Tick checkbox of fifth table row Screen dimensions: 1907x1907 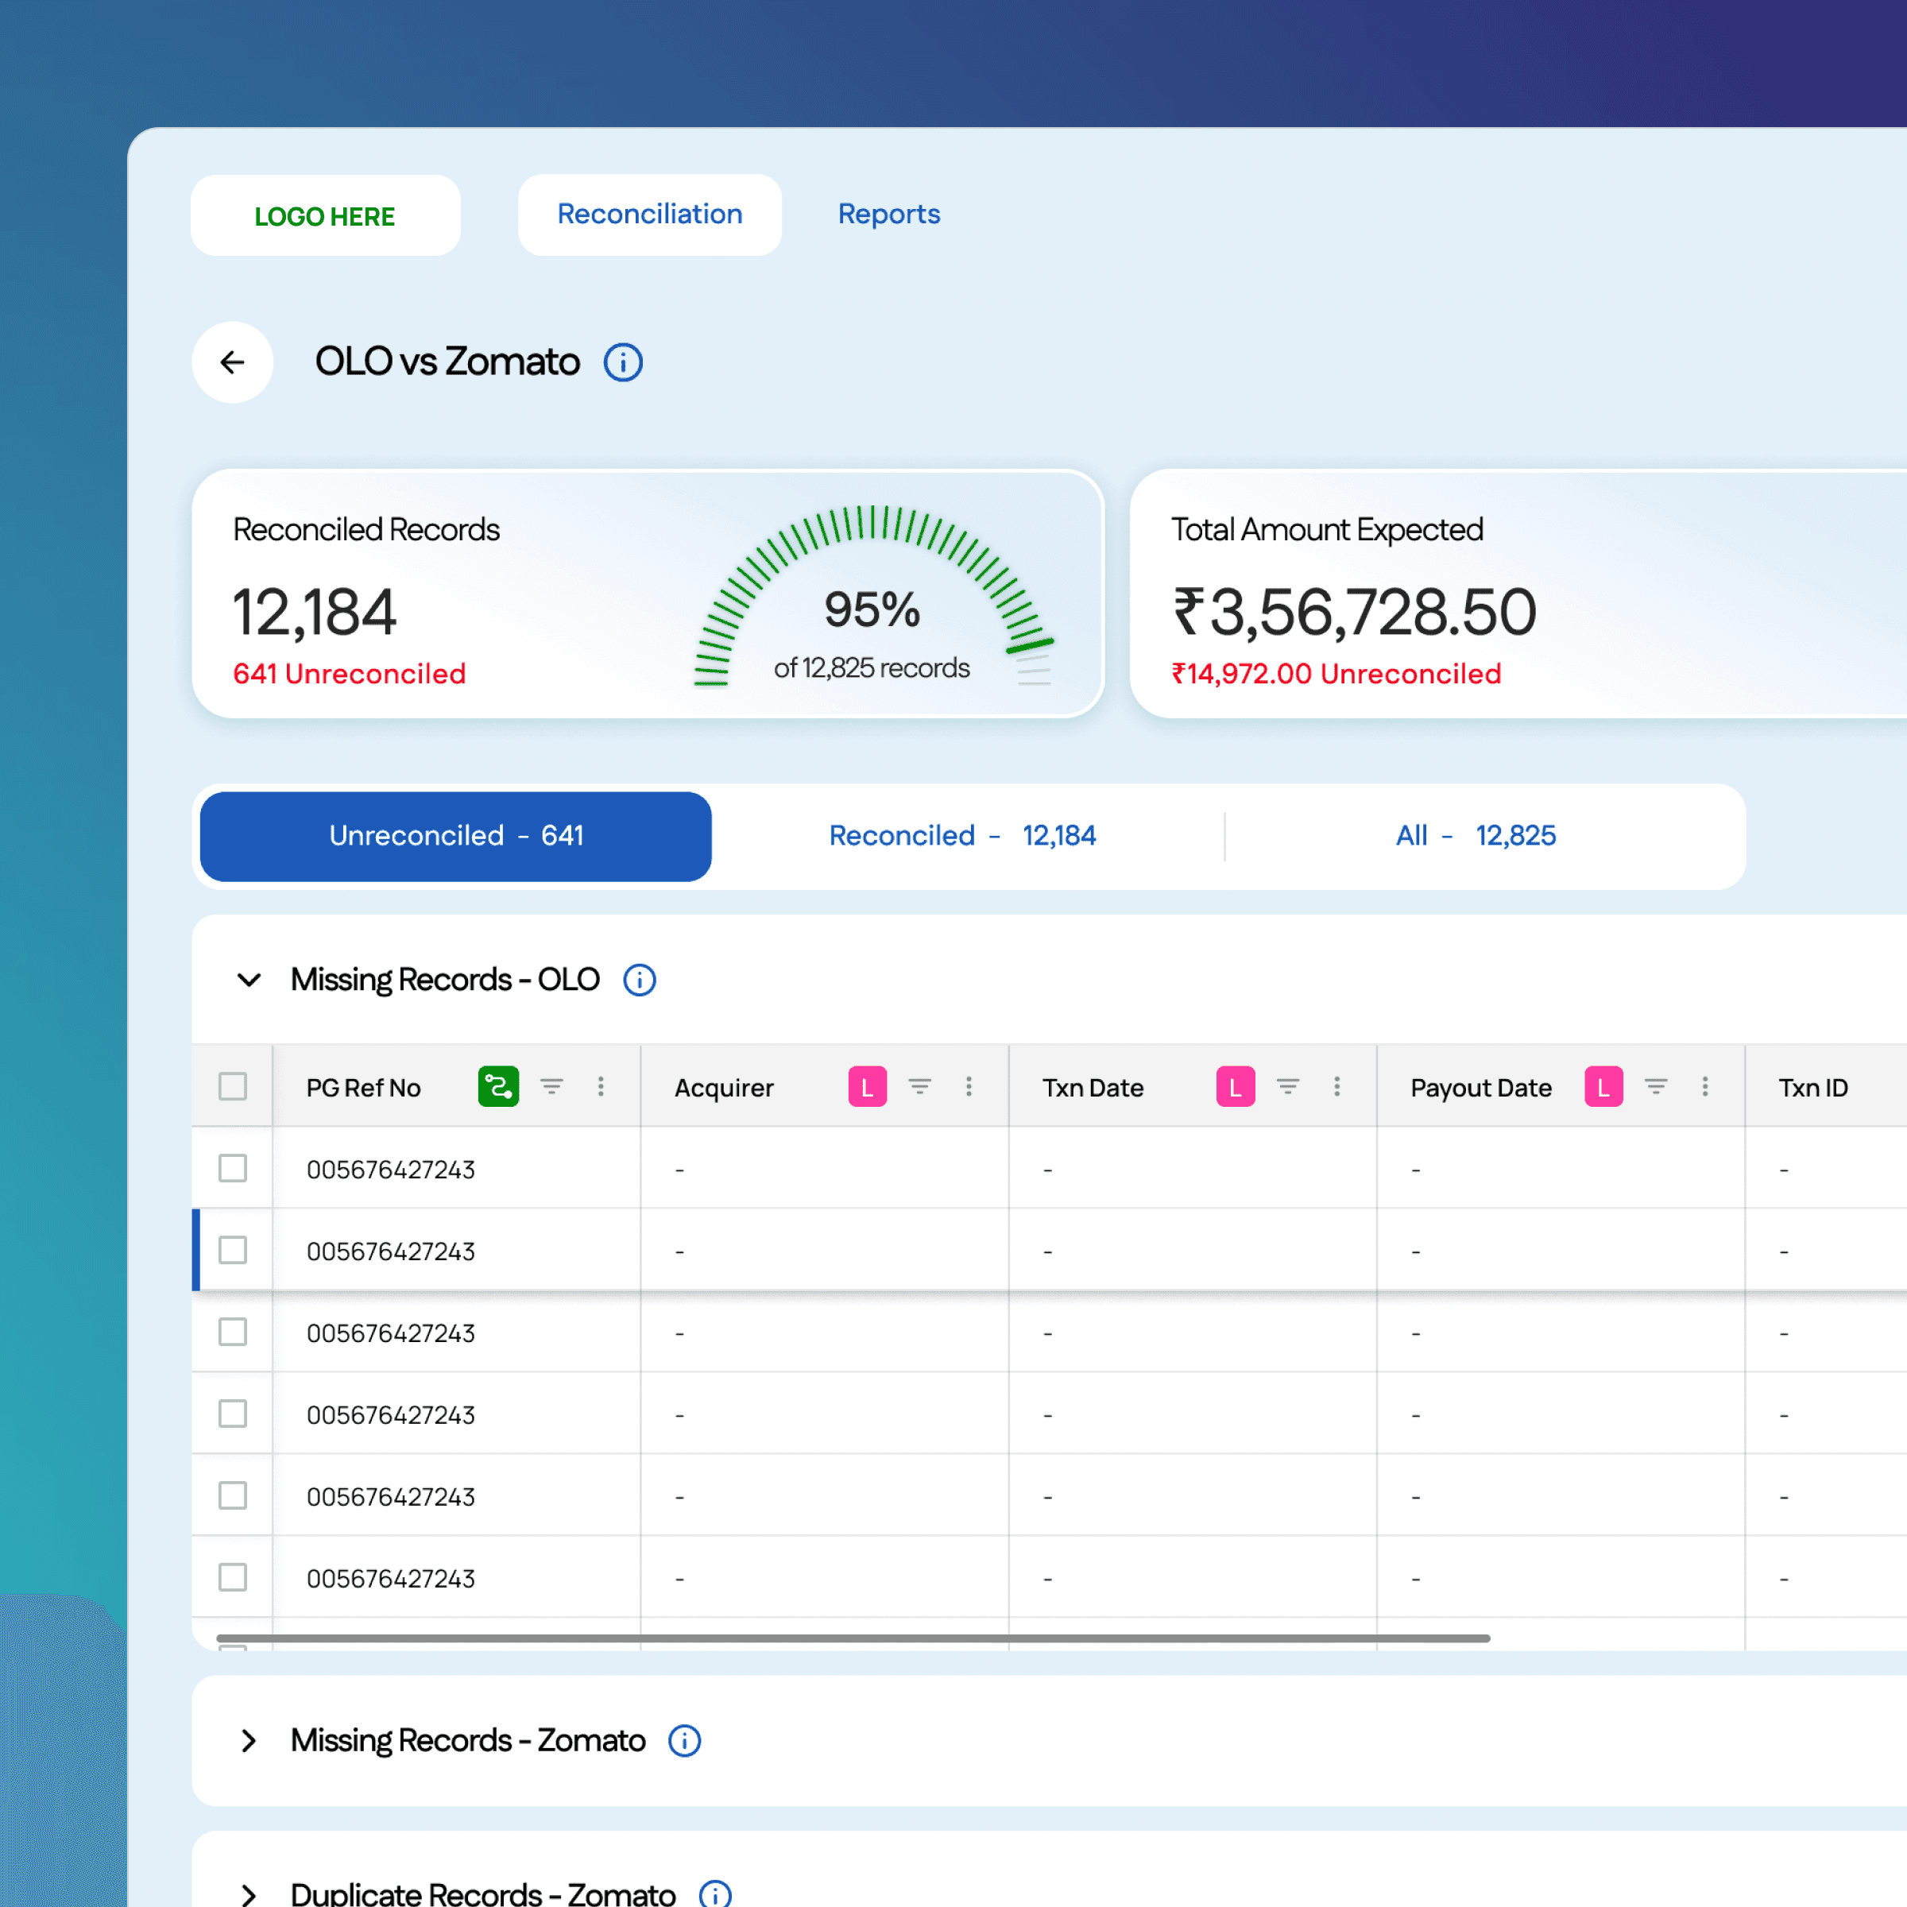(233, 1496)
